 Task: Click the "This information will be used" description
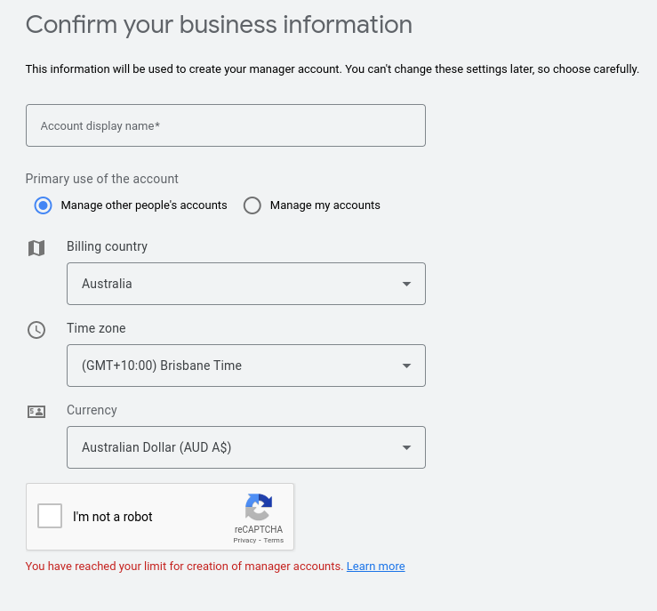coord(333,69)
